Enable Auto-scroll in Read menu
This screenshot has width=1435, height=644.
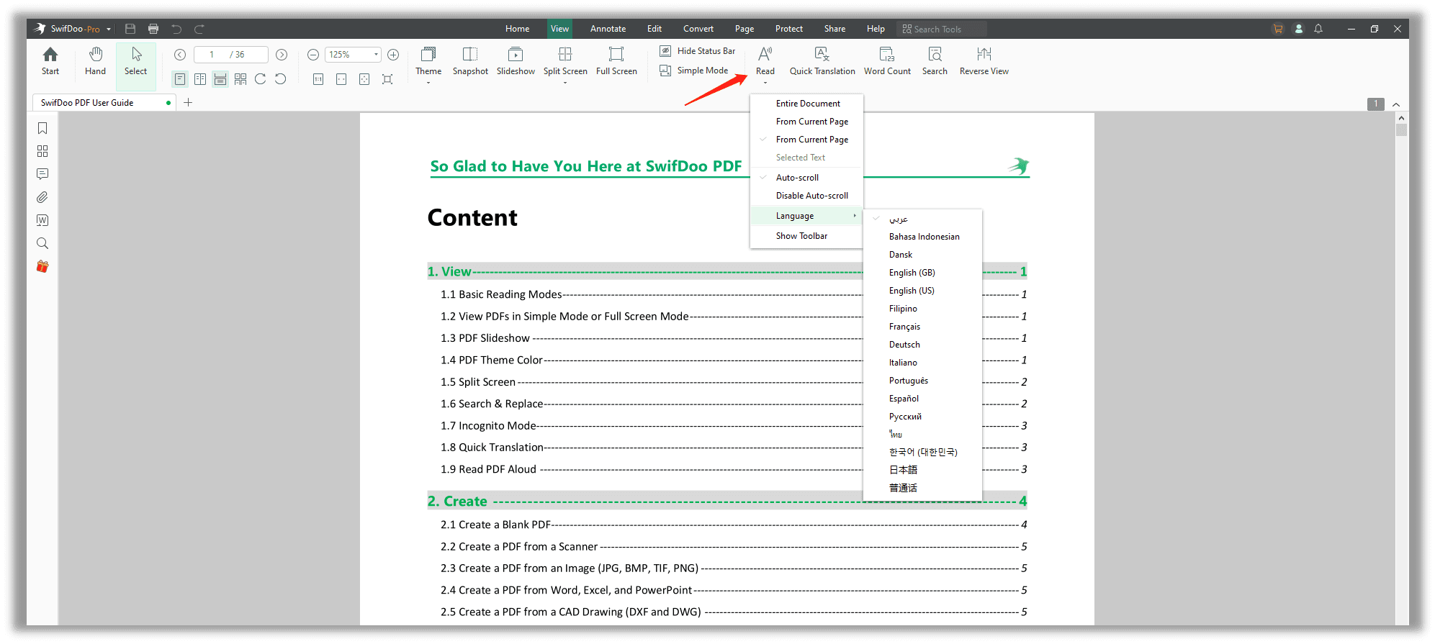(x=806, y=178)
